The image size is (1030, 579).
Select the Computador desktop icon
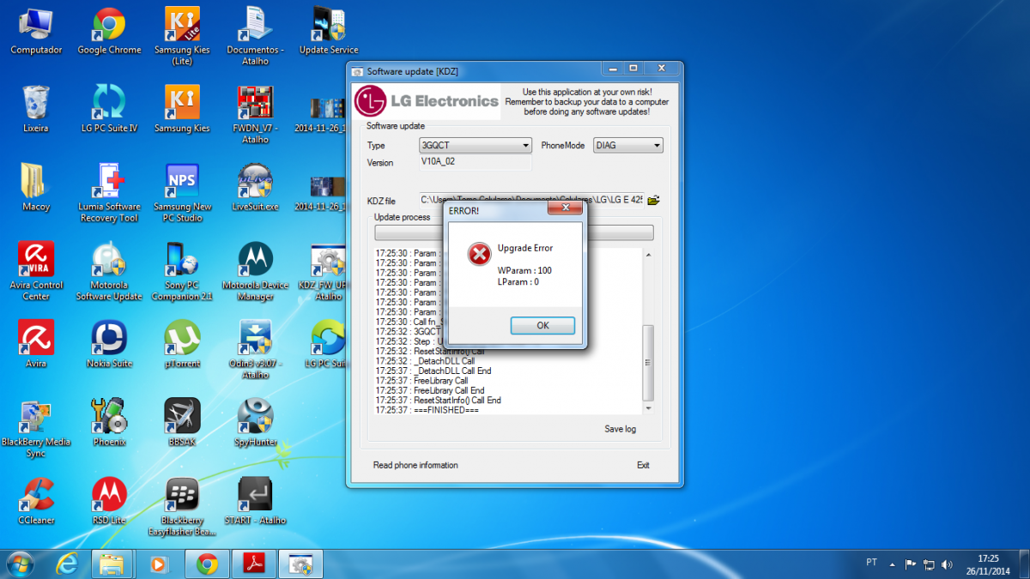tap(36, 32)
